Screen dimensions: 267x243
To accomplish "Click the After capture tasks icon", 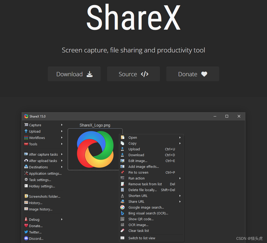I will point(26,154).
